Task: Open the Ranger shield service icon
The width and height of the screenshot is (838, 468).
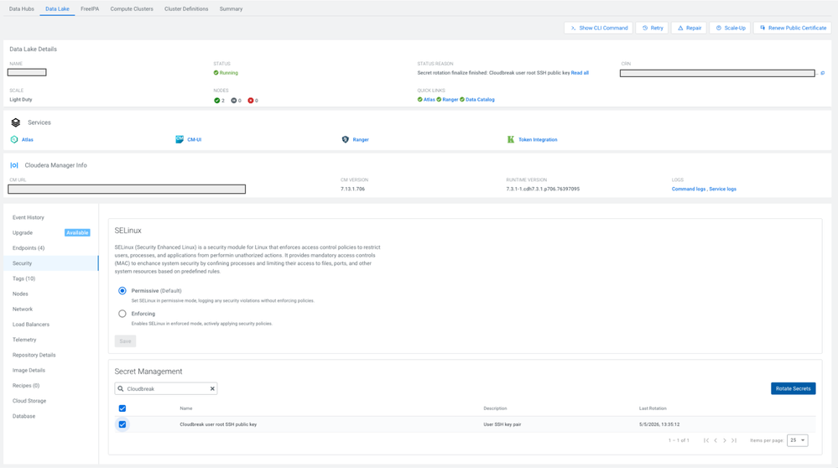Action: pos(346,139)
